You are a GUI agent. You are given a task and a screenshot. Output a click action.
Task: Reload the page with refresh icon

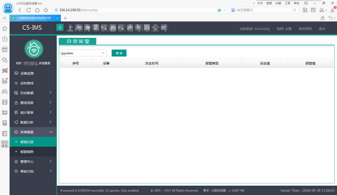(x=28, y=10)
